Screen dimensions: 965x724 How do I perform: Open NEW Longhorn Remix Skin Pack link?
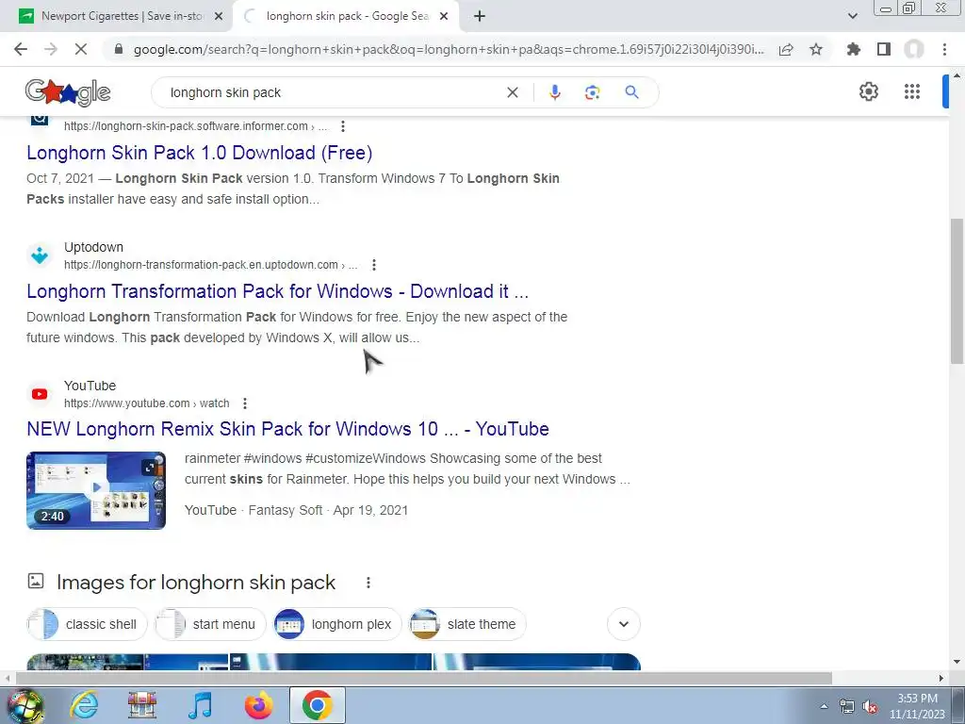pyautogui.click(x=288, y=429)
